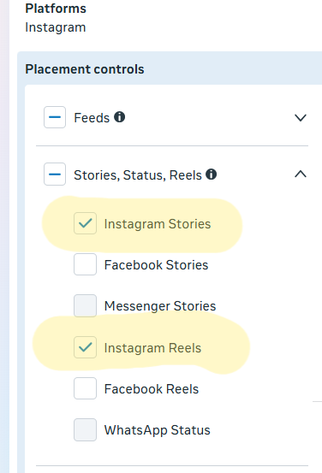Toggle the Stories, Status, Reels group checkbox
This screenshot has width=322, height=473.
(x=55, y=174)
